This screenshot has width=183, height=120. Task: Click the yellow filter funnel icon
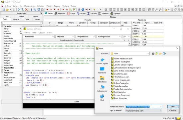click(94, 10)
